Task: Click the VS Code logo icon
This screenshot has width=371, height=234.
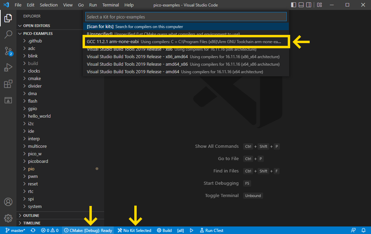Action: coord(6,5)
